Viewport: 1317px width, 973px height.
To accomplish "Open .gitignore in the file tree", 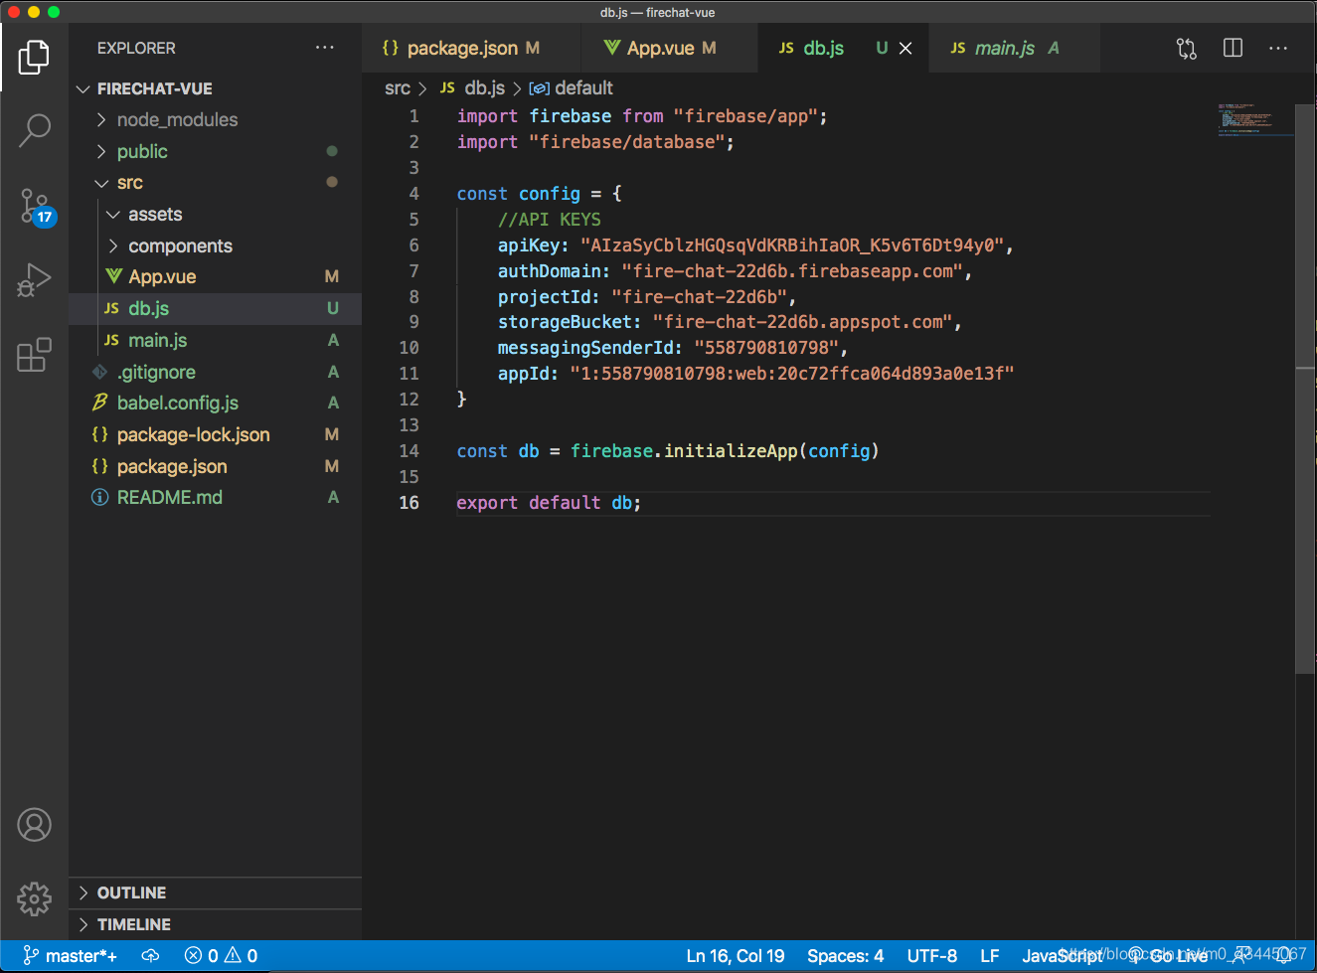I will [x=215, y=372].
